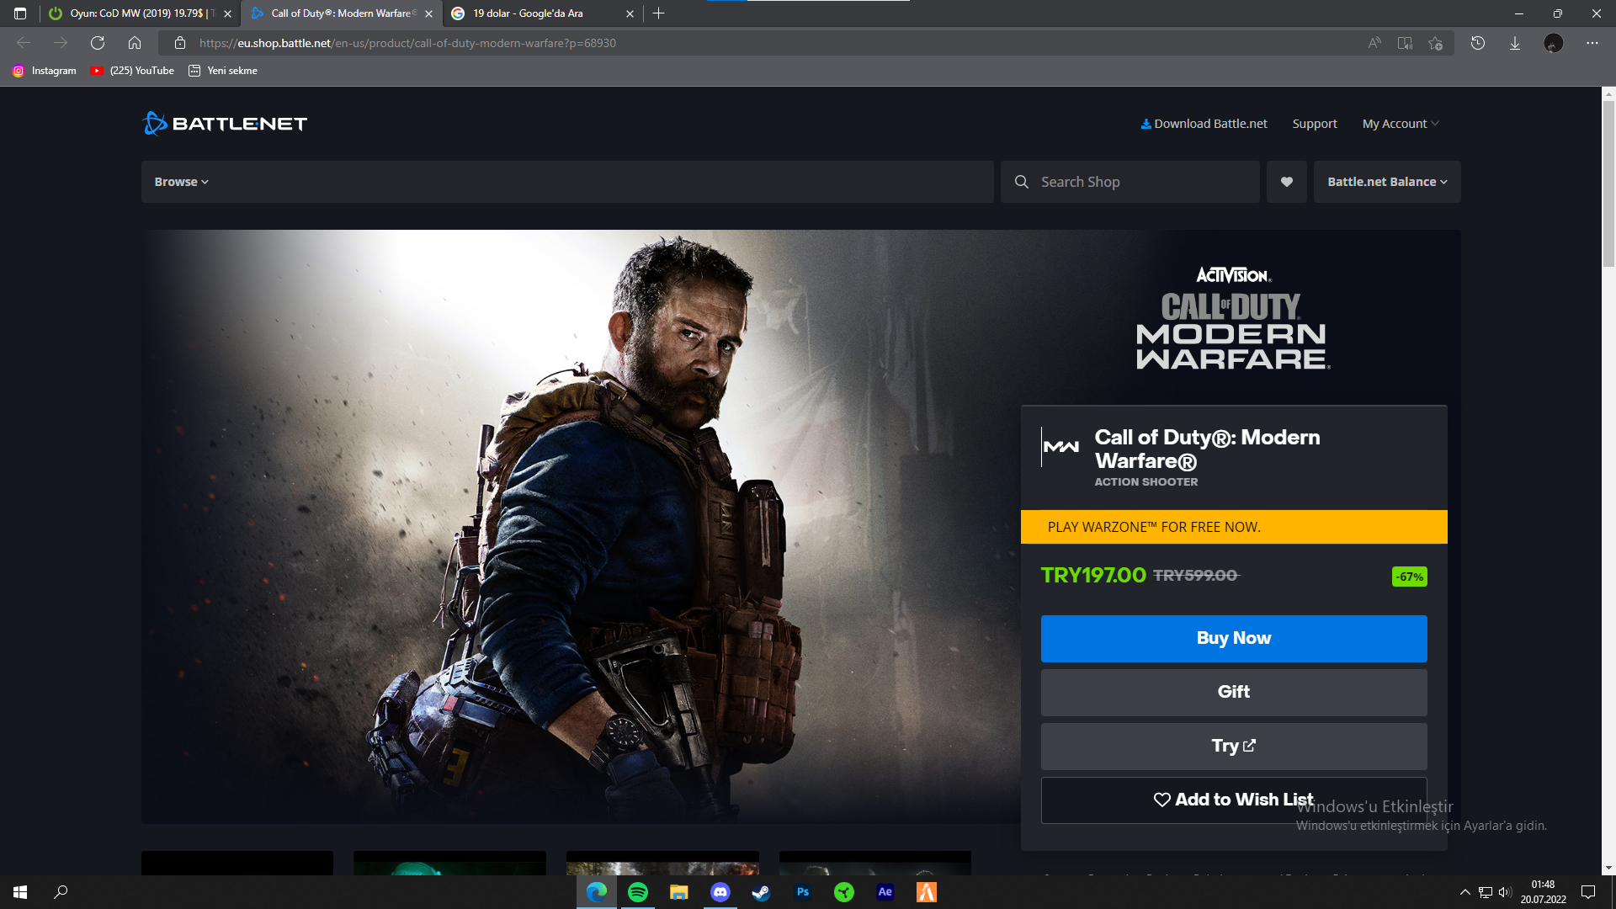Click the Gift button
1616x909 pixels.
1233,692
